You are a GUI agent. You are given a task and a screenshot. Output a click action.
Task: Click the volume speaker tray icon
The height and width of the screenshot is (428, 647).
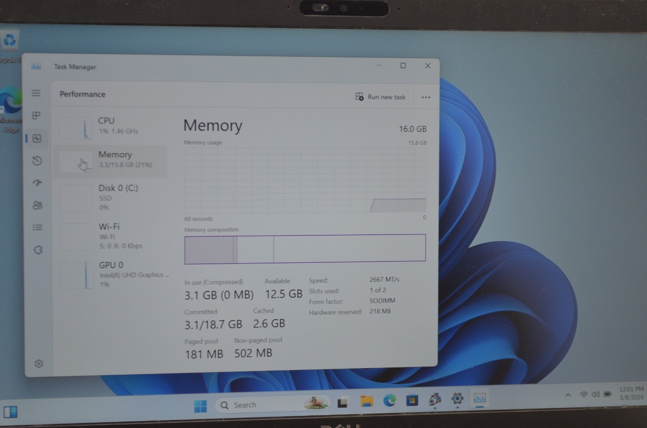pyautogui.click(x=595, y=394)
